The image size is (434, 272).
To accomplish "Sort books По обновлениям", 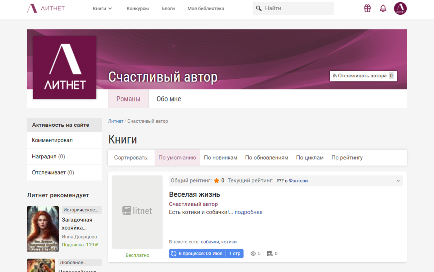I will (x=267, y=158).
